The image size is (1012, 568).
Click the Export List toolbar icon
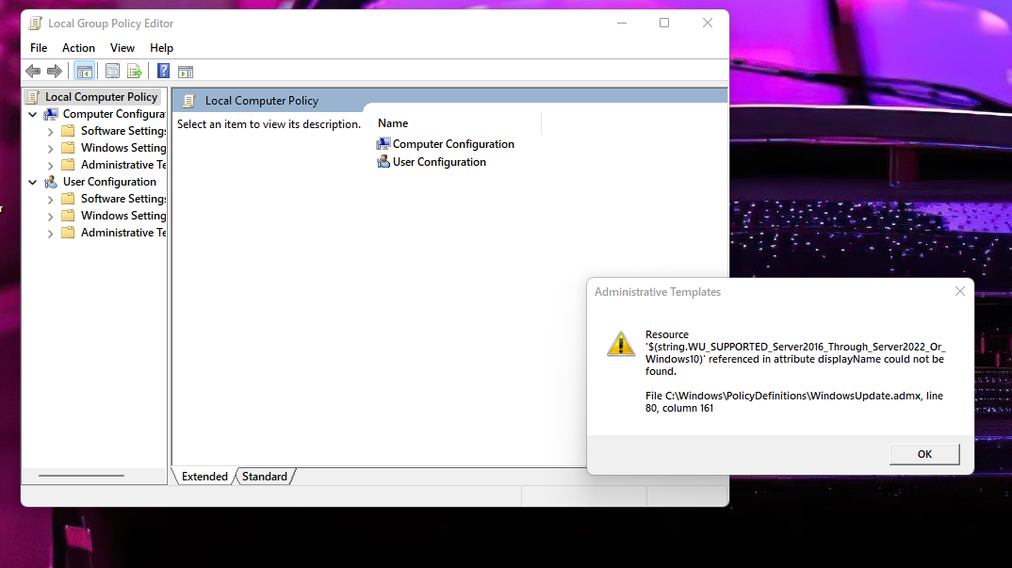pos(135,72)
